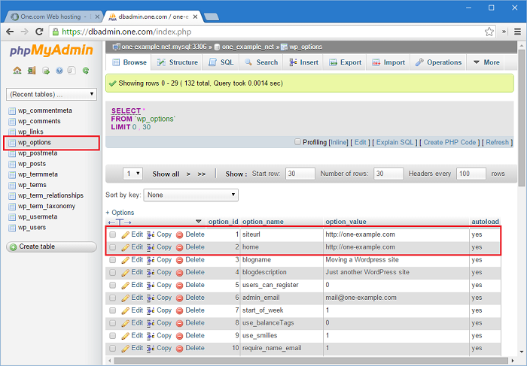Tick the checkbox for start_of_week row
Screen dimensions: 527x366
point(113,310)
